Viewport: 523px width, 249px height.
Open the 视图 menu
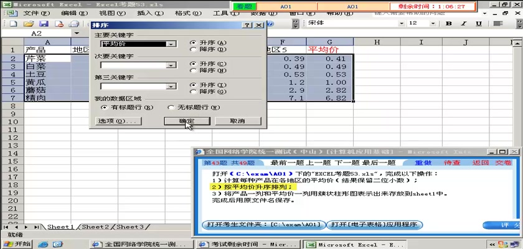coord(113,13)
